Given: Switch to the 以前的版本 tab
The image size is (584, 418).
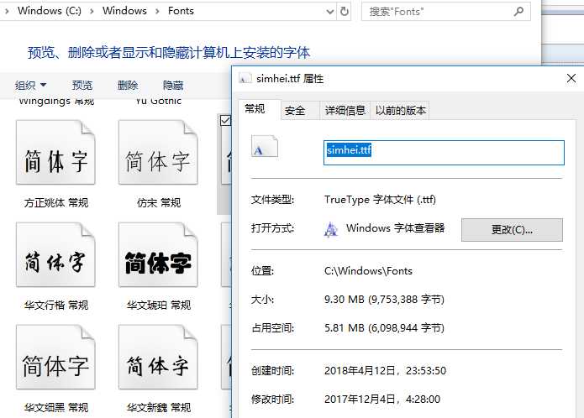Looking at the screenshot, I should [x=400, y=111].
